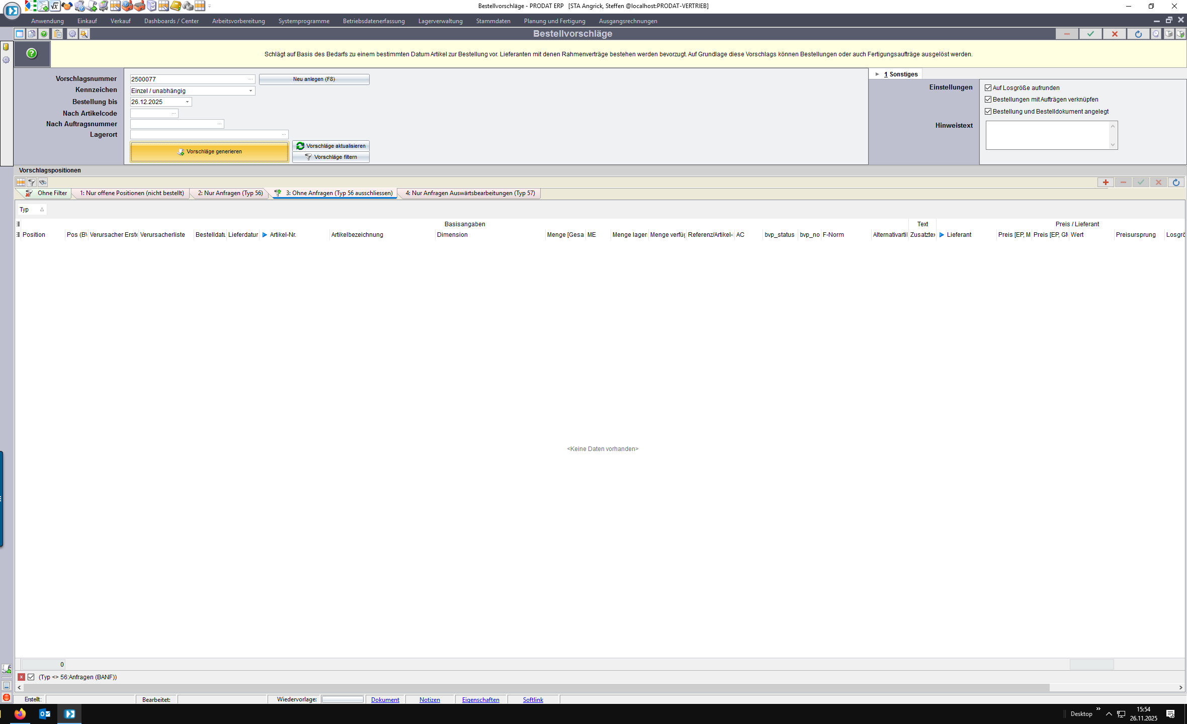Click the green checkmark save icon in header
Image resolution: width=1187 pixels, height=724 pixels.
tap(1090, 34)
